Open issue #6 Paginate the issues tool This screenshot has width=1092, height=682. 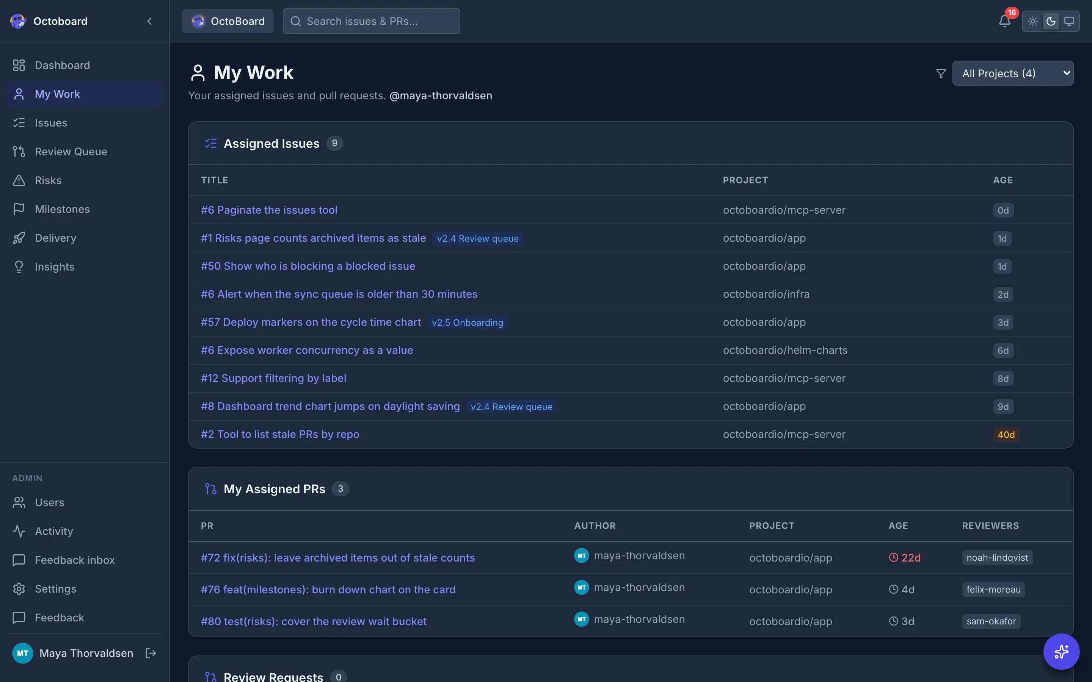(x=269, y=210)
